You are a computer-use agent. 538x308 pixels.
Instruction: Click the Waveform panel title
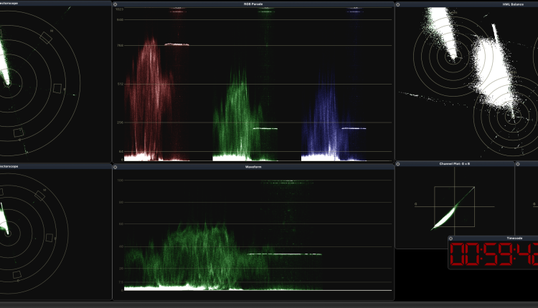click(253, 166)
